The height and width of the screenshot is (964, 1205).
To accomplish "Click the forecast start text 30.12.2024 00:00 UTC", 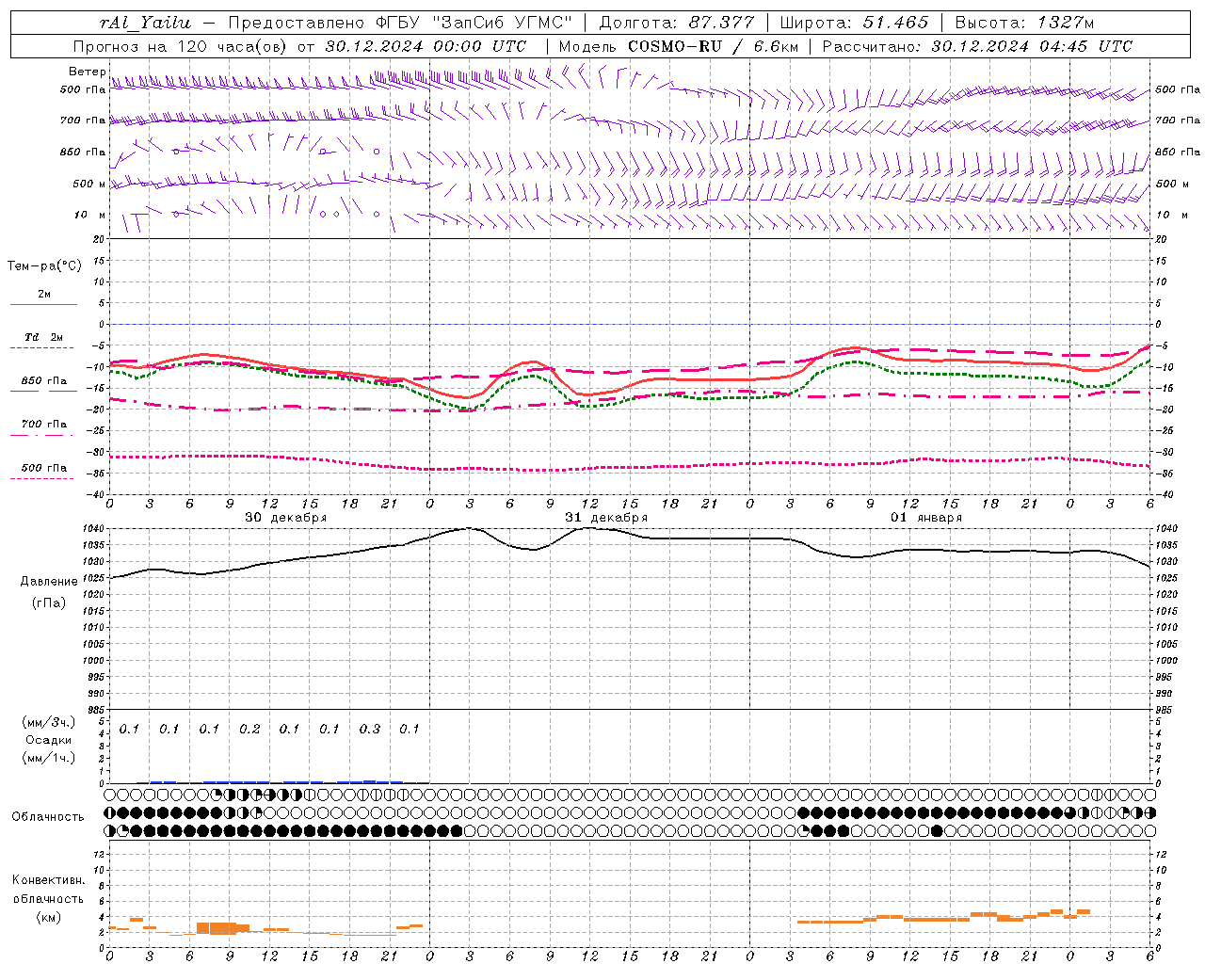I will click(426, 46).
